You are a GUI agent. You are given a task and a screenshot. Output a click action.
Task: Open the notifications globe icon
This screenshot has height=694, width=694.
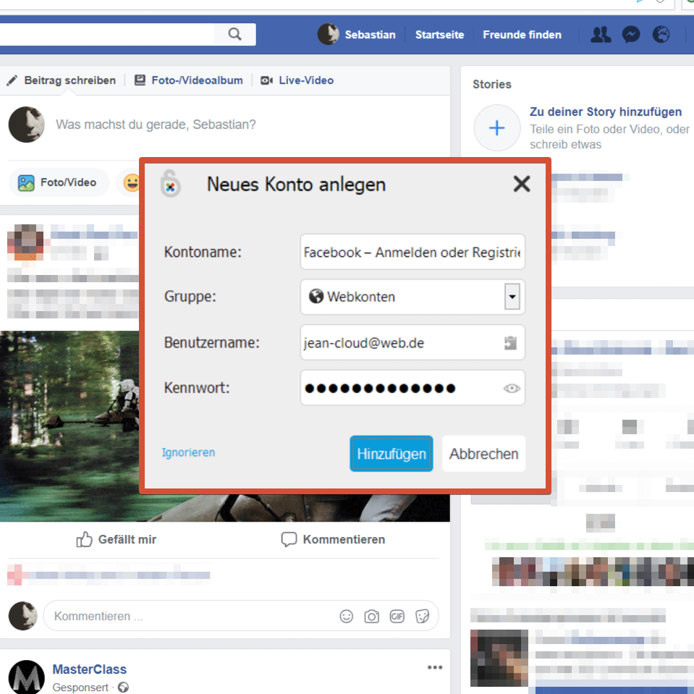click(661, 35)
